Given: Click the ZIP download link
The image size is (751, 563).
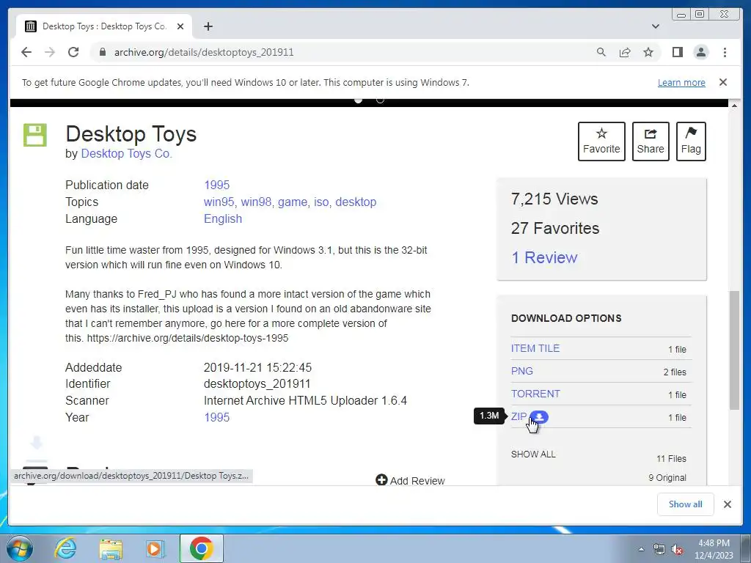Looking at the screenshot, I should 519,416.
